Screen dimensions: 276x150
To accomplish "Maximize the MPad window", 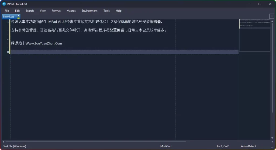I will pos(260,4).
